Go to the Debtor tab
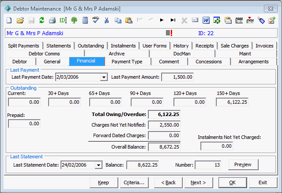 coord(19,62)
